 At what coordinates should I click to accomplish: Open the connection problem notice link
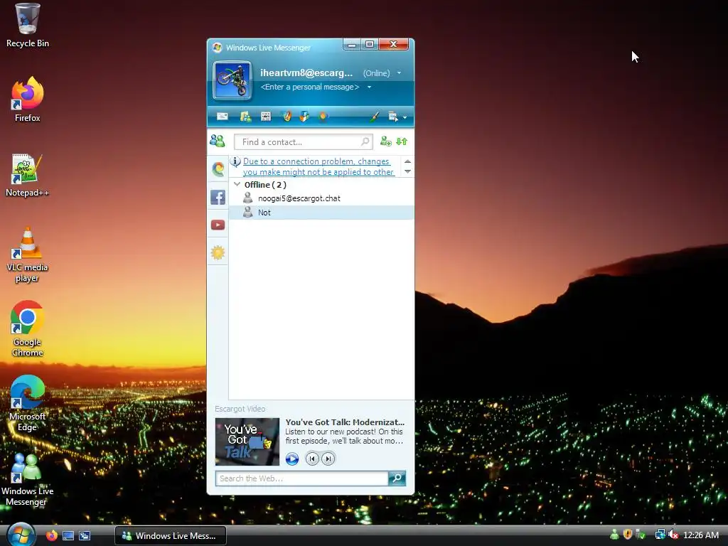(318, 166)
